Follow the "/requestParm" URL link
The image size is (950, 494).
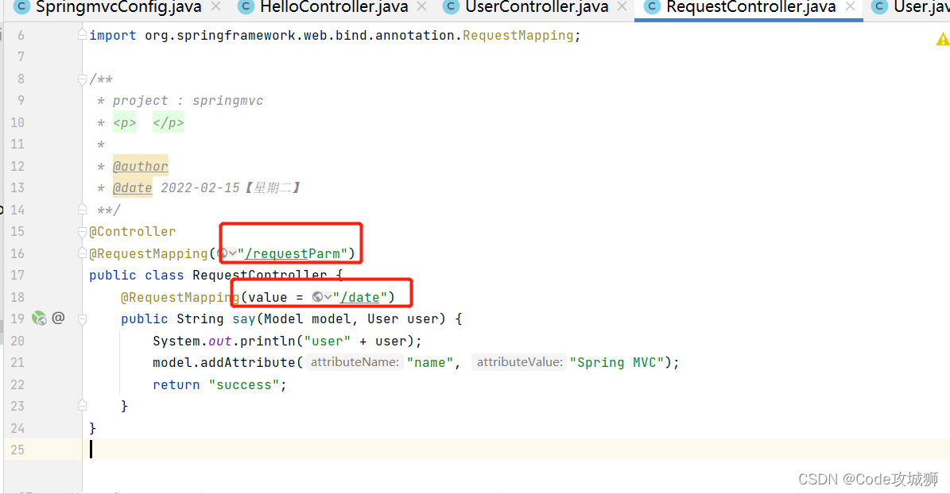[292, 253]
